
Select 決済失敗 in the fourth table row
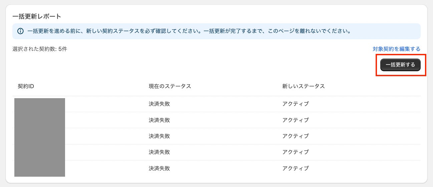point(159,152)
